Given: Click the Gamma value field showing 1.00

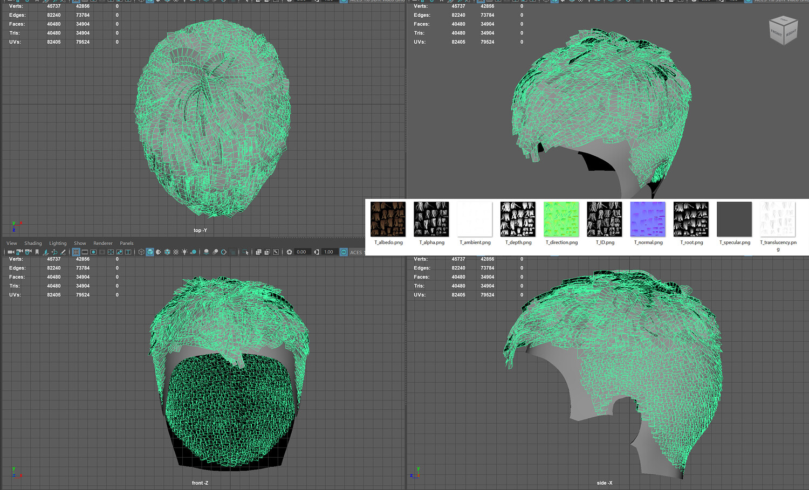Looking at the screenshot, I should tap(329, 252).
